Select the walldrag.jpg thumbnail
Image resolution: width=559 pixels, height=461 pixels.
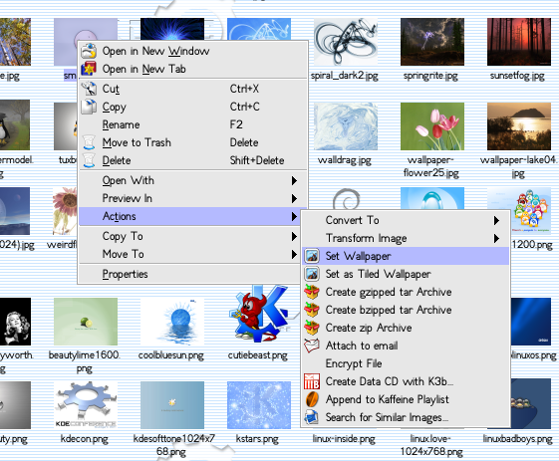(345, 126)
